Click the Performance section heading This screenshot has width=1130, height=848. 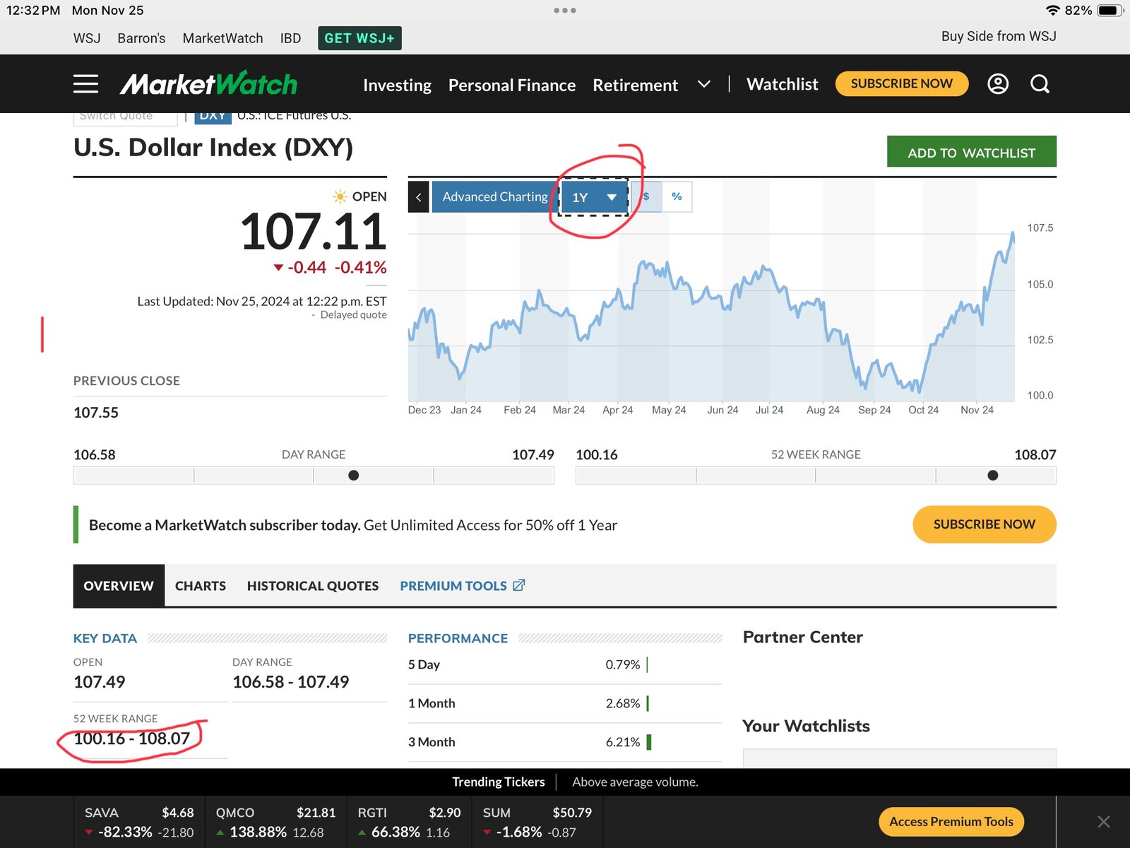458,638
